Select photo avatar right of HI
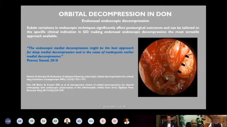 pos(127,121)
